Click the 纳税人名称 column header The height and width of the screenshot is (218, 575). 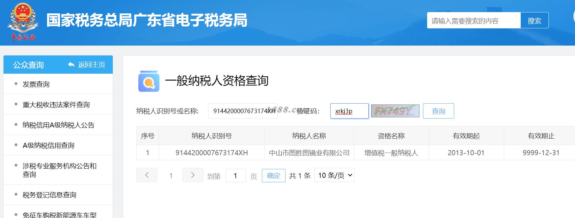309,136
